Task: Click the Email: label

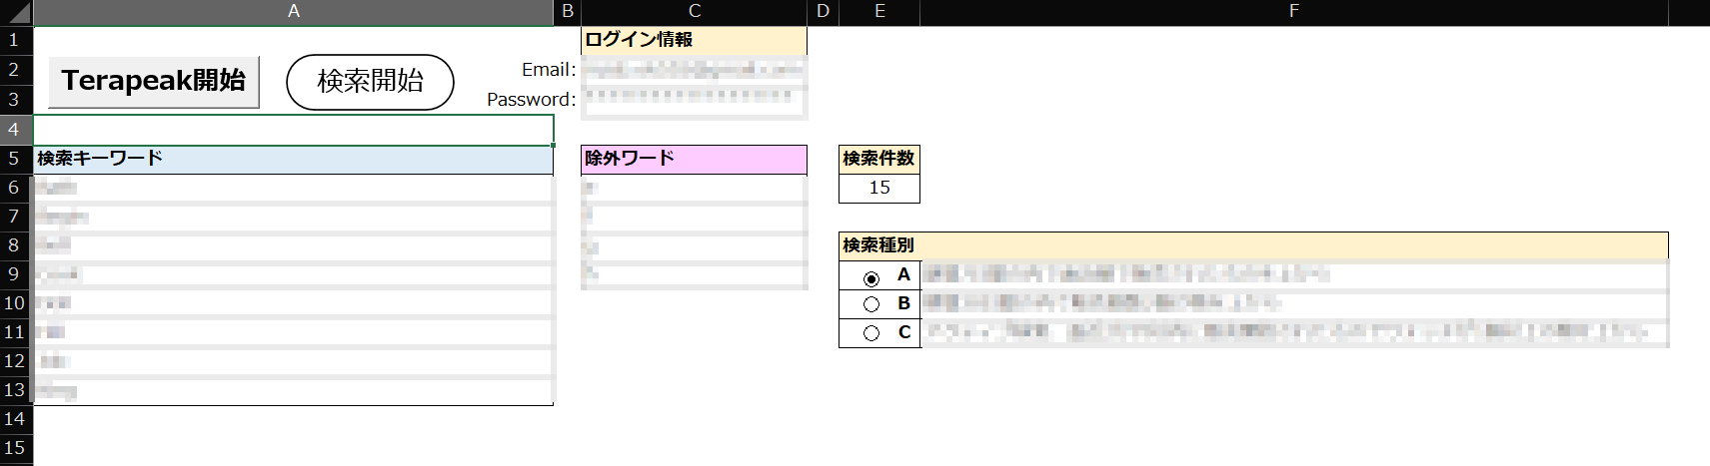Action: [549, 69]
